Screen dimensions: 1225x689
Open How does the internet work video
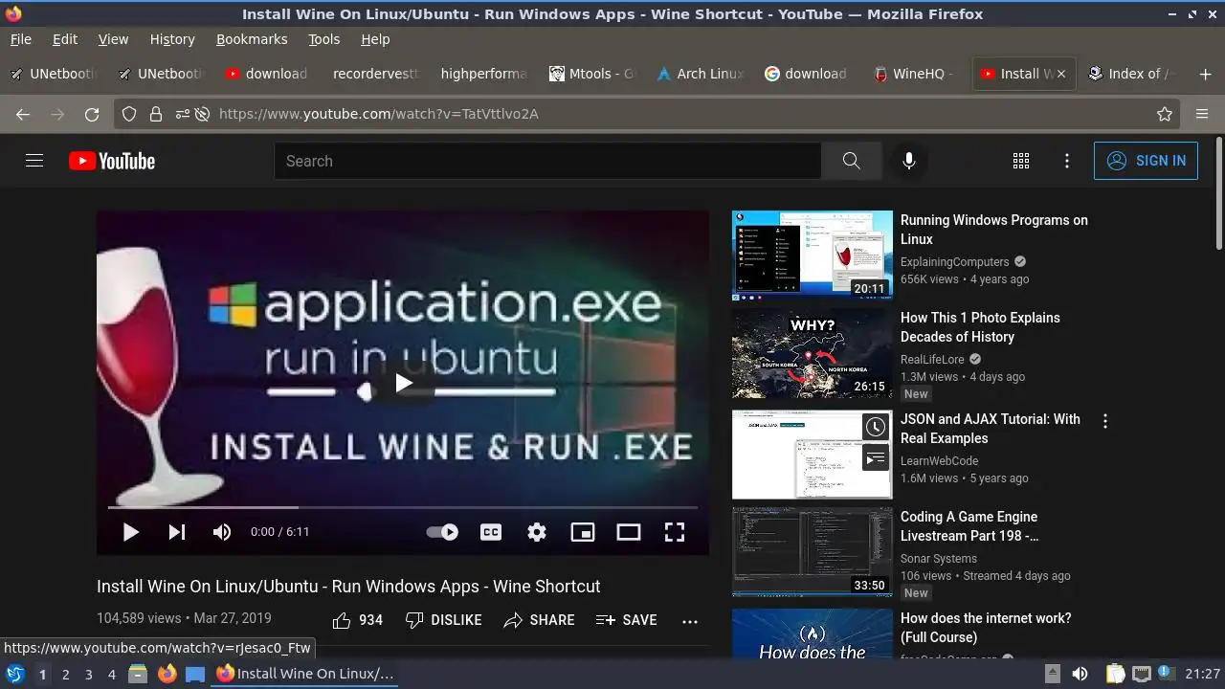pyautogui.click(x=986, y=628)
